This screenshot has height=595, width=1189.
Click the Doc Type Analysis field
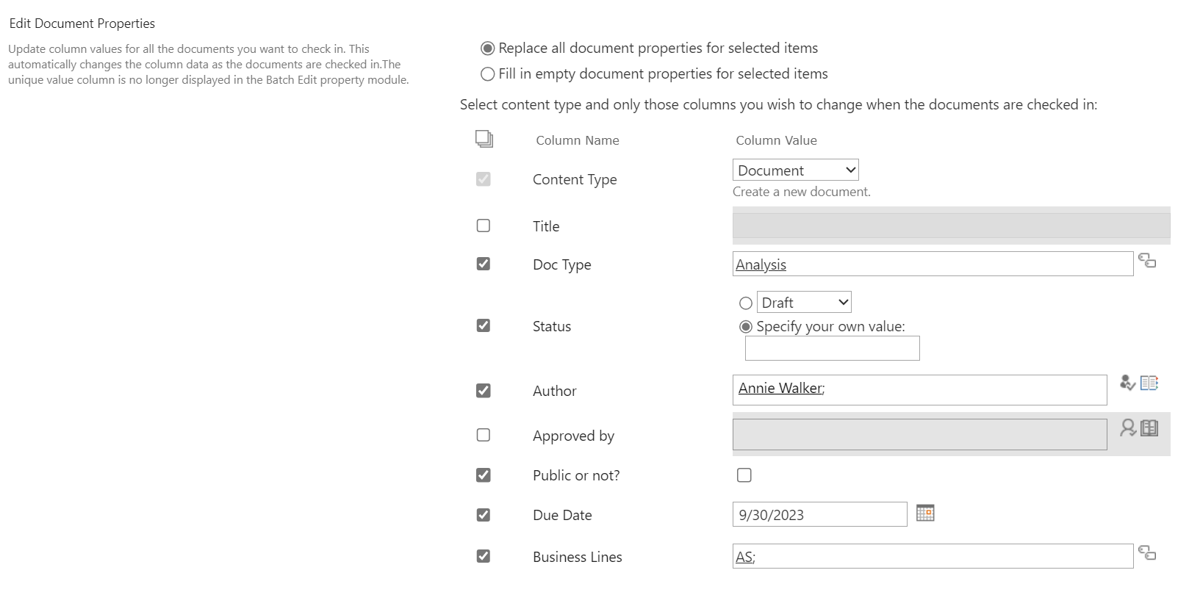(x=933, y=264)
